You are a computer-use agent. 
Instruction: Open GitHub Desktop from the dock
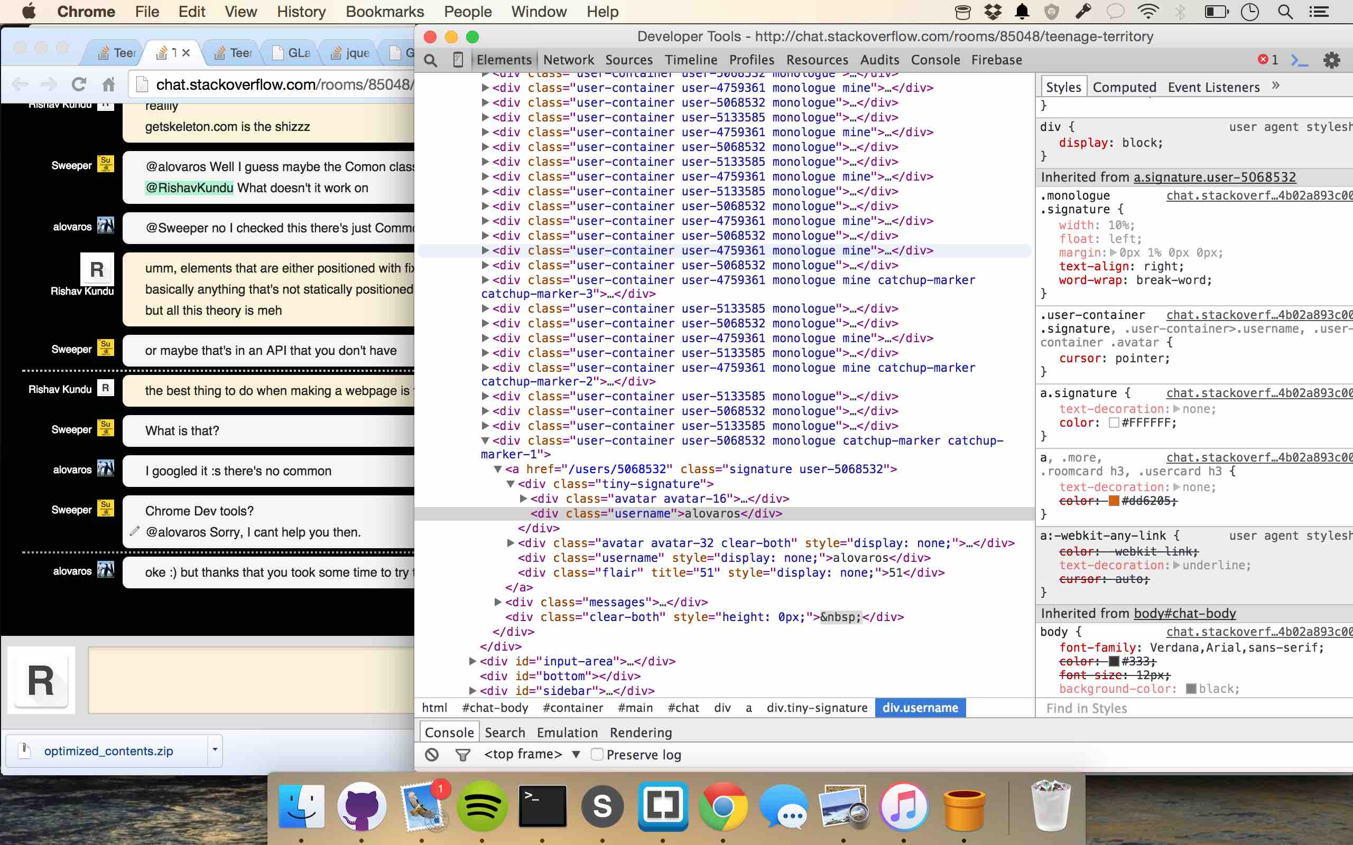coord(362,805)
